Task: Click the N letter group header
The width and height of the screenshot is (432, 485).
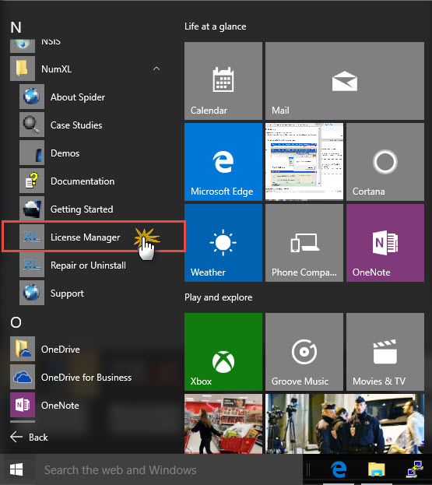Action: (x=16, y=27)
